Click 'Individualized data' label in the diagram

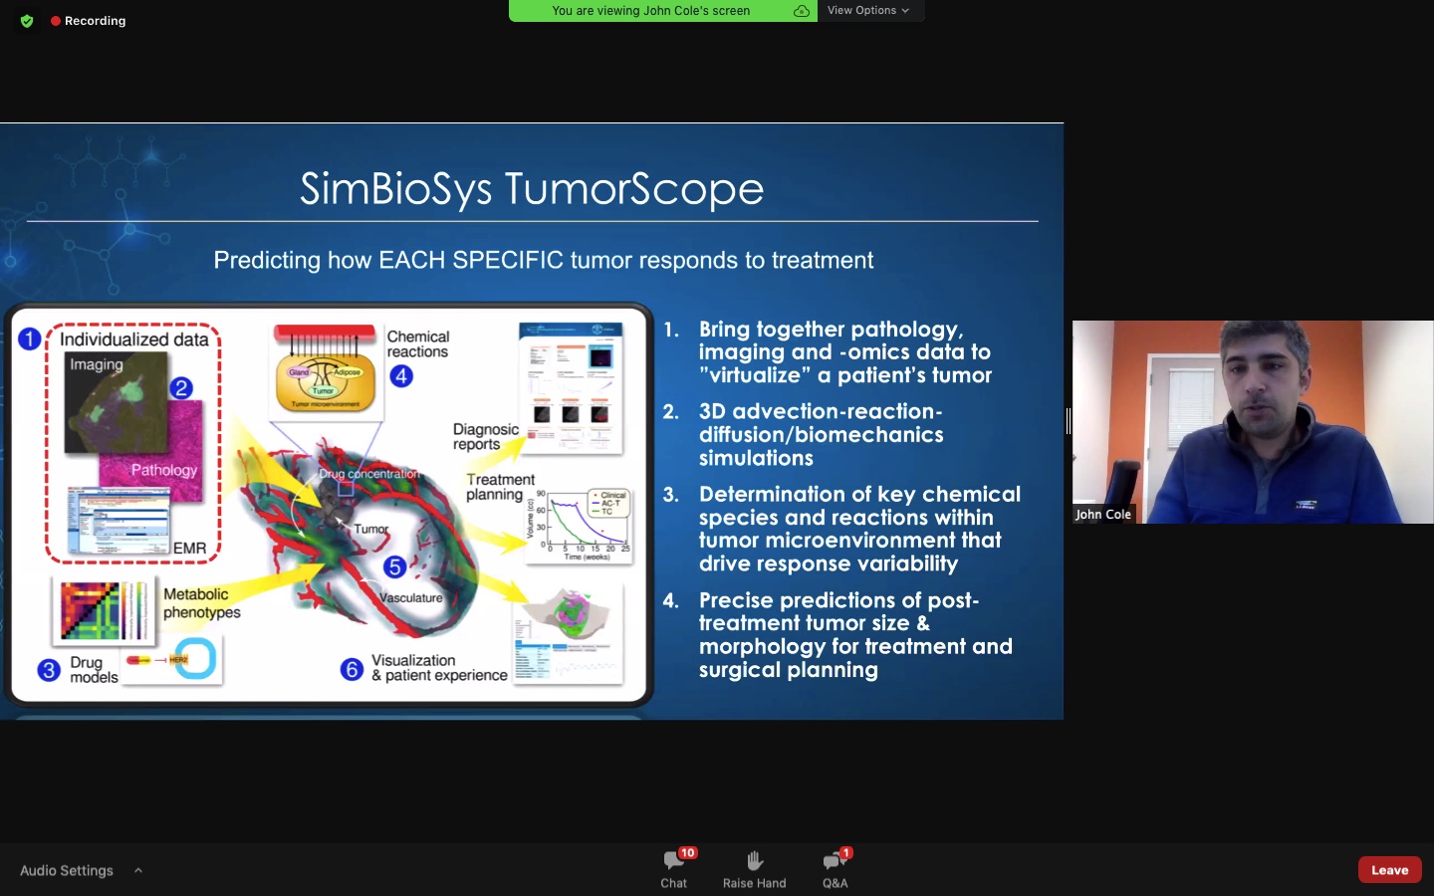coord(134,339)
